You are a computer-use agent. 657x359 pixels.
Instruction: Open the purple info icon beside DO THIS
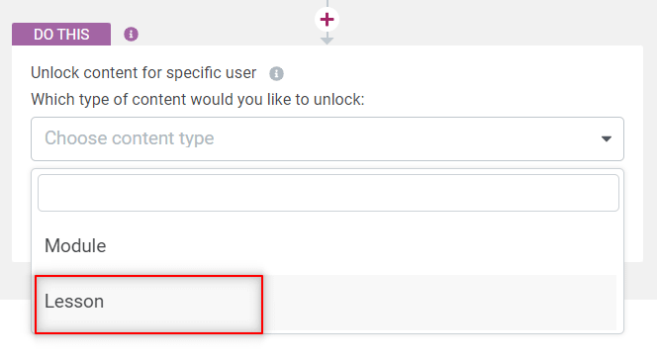pyautogui.click(x=131, y=34)
